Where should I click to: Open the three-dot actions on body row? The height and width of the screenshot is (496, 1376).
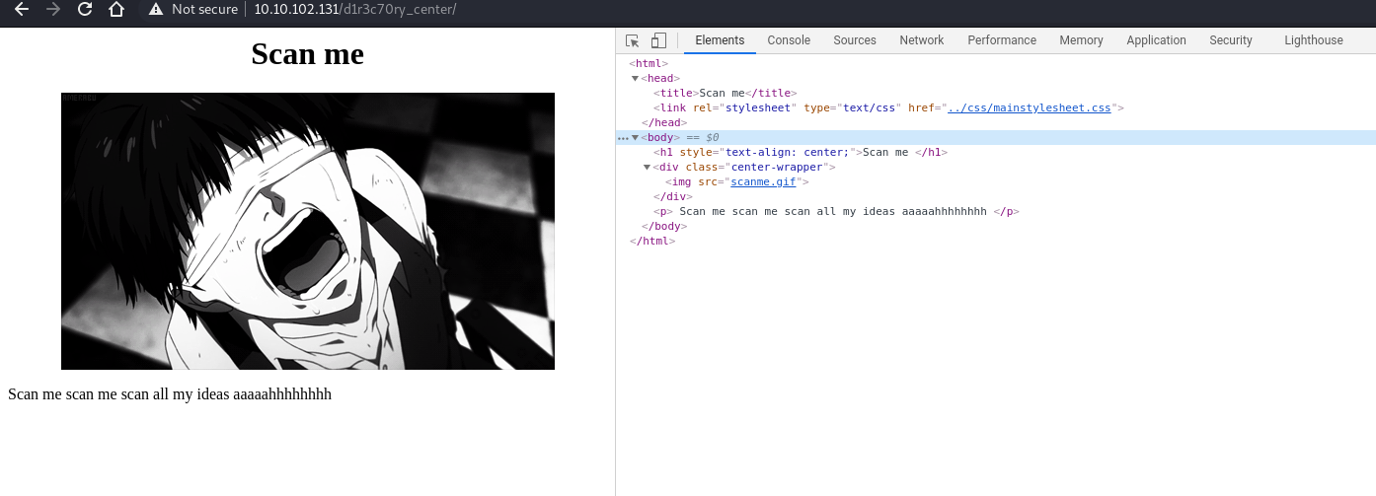pyautogui.click(x=622, y=138)
